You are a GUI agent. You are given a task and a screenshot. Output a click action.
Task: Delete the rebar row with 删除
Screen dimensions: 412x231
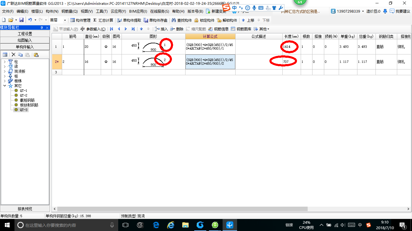click(177, 29)
